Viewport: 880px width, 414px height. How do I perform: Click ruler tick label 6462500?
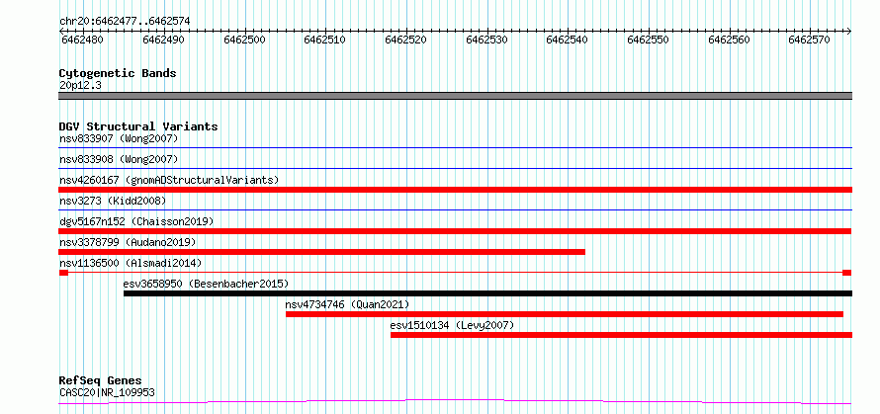[243, 40]
